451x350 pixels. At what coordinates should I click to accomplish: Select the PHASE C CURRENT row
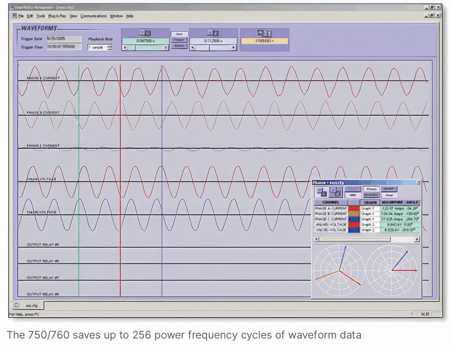click(x=367, y=219)
